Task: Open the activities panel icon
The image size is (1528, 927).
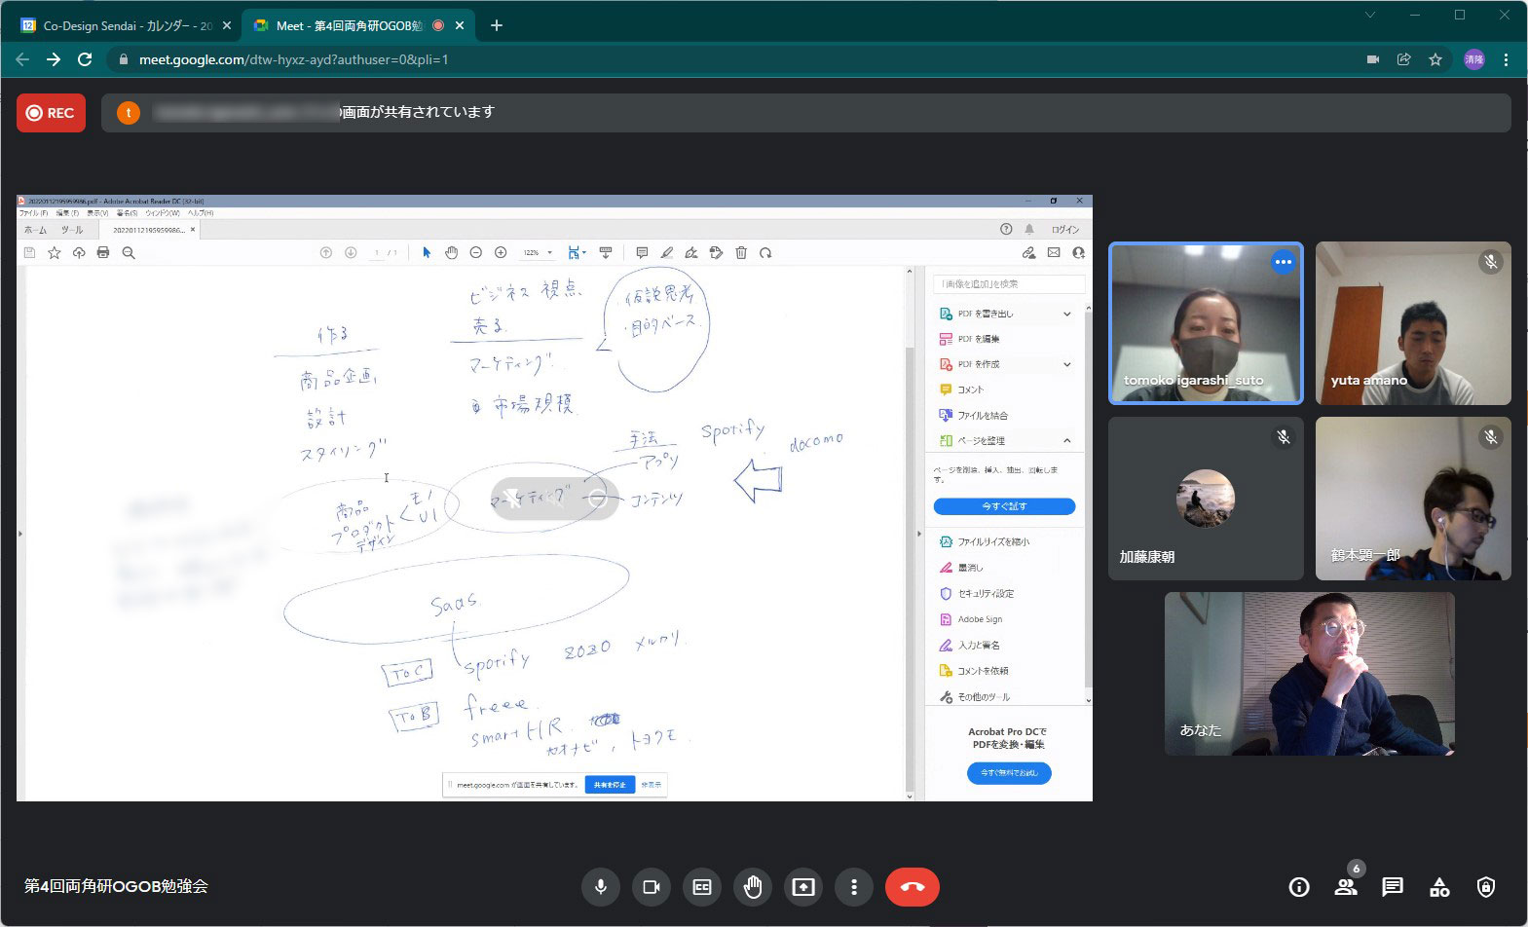Action: point(1438,887)
